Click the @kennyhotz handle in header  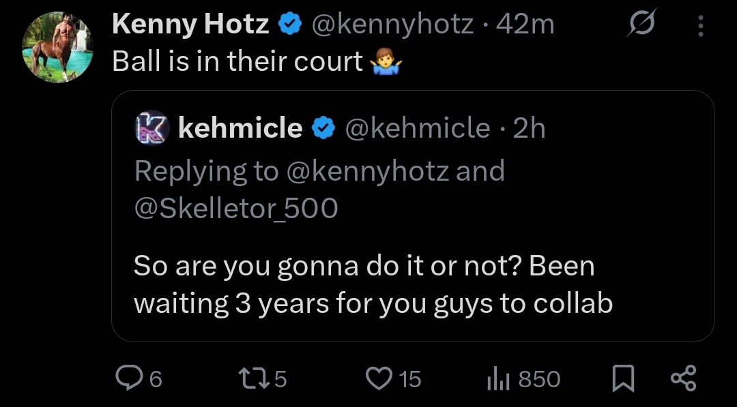(392, 25)
